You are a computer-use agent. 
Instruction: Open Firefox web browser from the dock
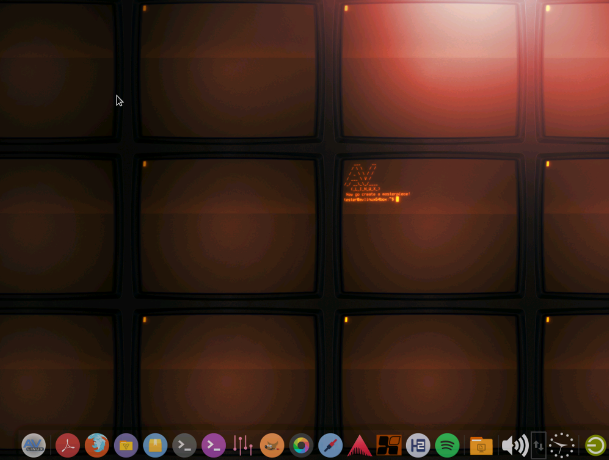[97, 445]
